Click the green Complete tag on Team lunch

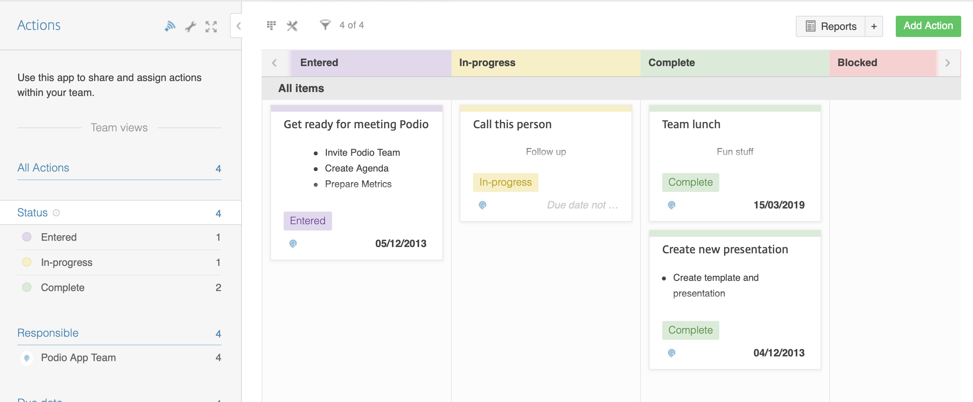690,183
